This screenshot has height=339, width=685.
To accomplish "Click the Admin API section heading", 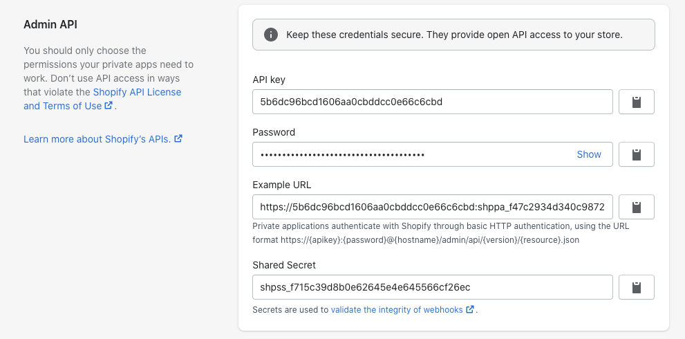I will [x=50, y=24].
